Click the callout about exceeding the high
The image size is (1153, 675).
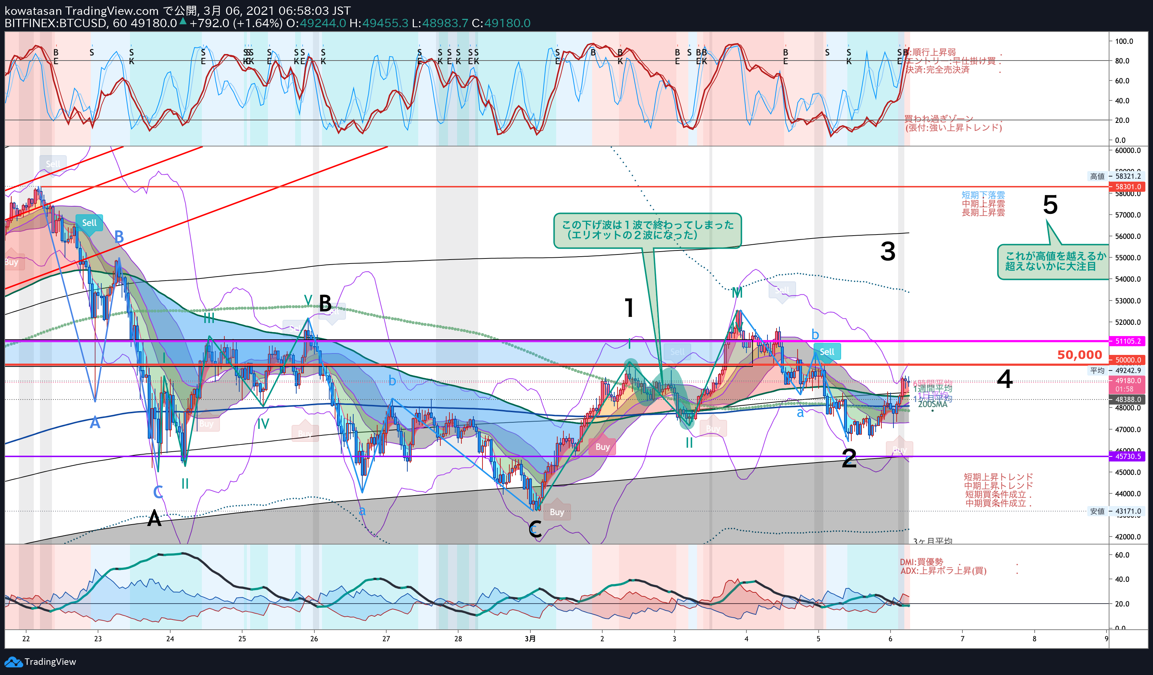[x=1054, y=261]
